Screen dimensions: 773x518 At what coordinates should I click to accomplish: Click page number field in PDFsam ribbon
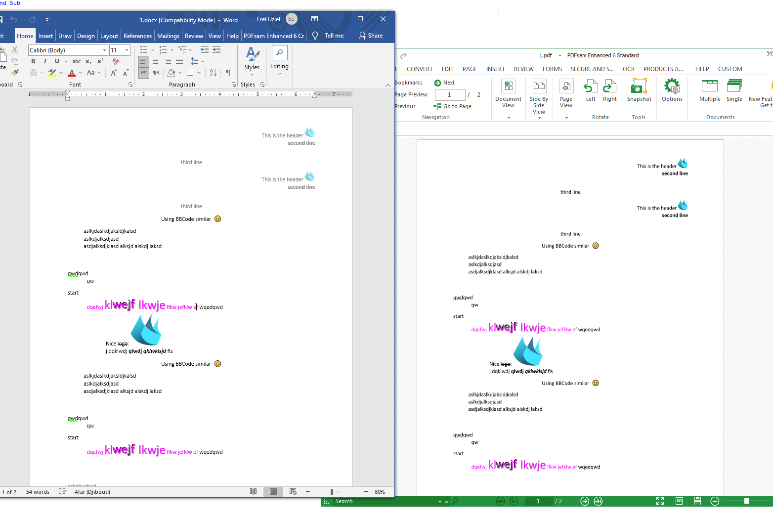pos(450,94)
